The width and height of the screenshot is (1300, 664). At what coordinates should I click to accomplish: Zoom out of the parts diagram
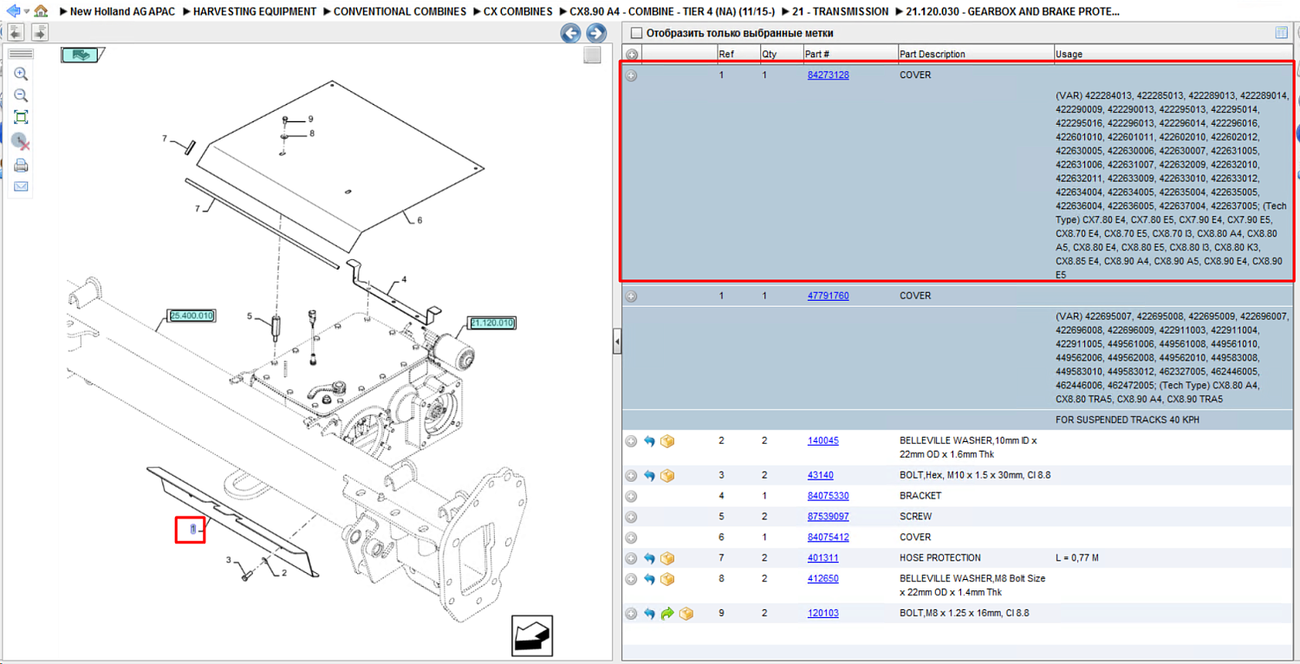(x=21, y=95)
